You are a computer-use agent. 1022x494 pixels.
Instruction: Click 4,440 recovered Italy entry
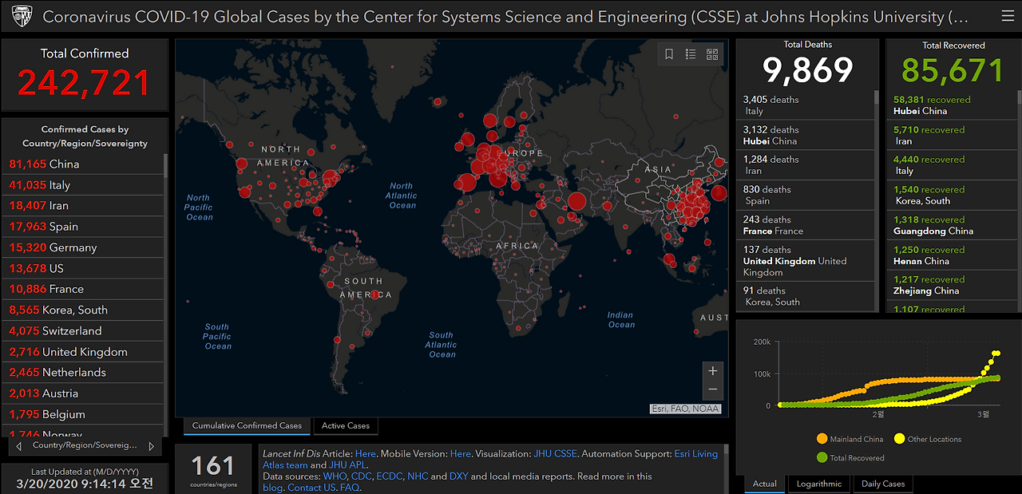click(950, 165)
